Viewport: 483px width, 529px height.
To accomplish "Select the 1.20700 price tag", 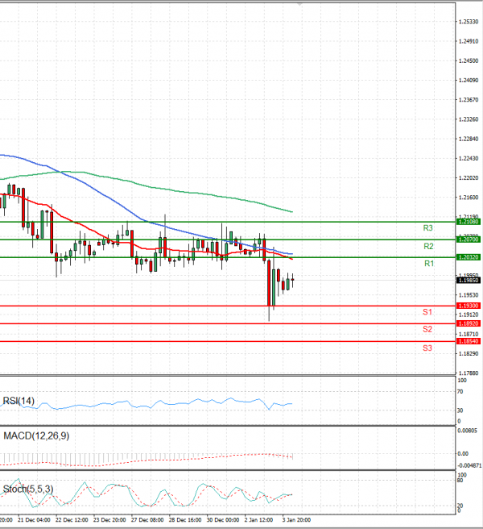I will [x=469, y=240].
